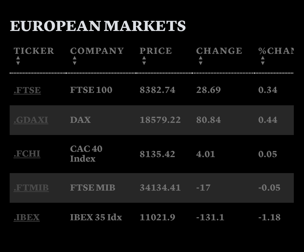Sort table by Company column arrows

tap(74, 61)
